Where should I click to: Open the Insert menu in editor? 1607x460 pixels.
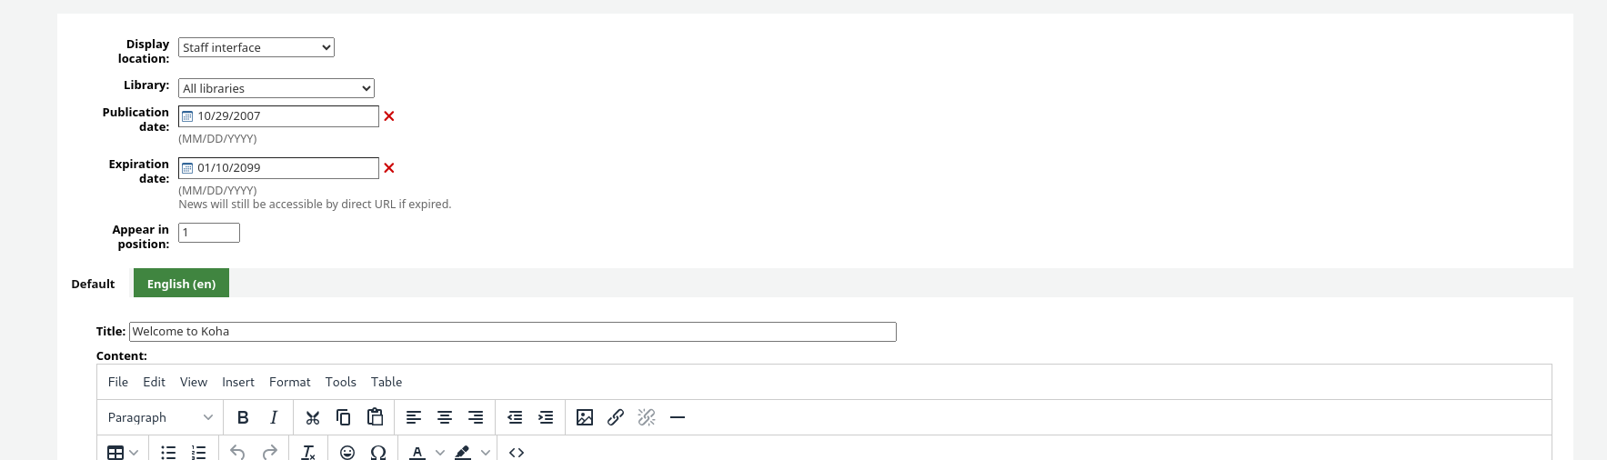point(238,382)
